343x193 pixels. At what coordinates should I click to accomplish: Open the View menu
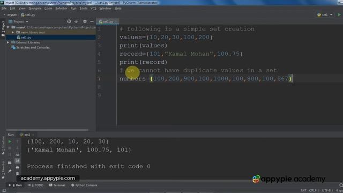point(22,9)
